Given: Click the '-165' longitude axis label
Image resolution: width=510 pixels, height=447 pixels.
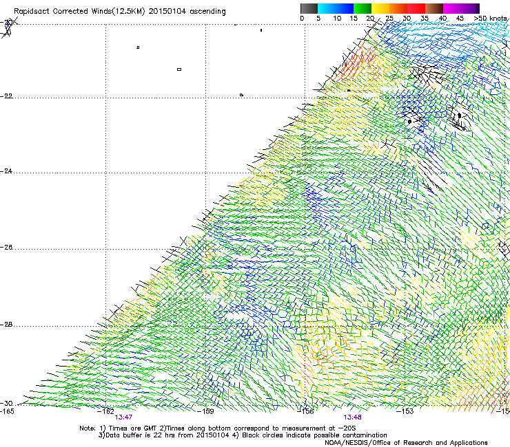Looking at the screenshot, I should pos(7,411).
